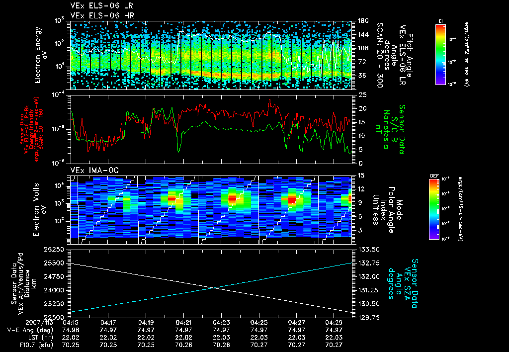Image resolution: width=509 pixels, height=352 pixels.
Task: Click the 144 pitch angle tick label
Action: click(363, 34)
